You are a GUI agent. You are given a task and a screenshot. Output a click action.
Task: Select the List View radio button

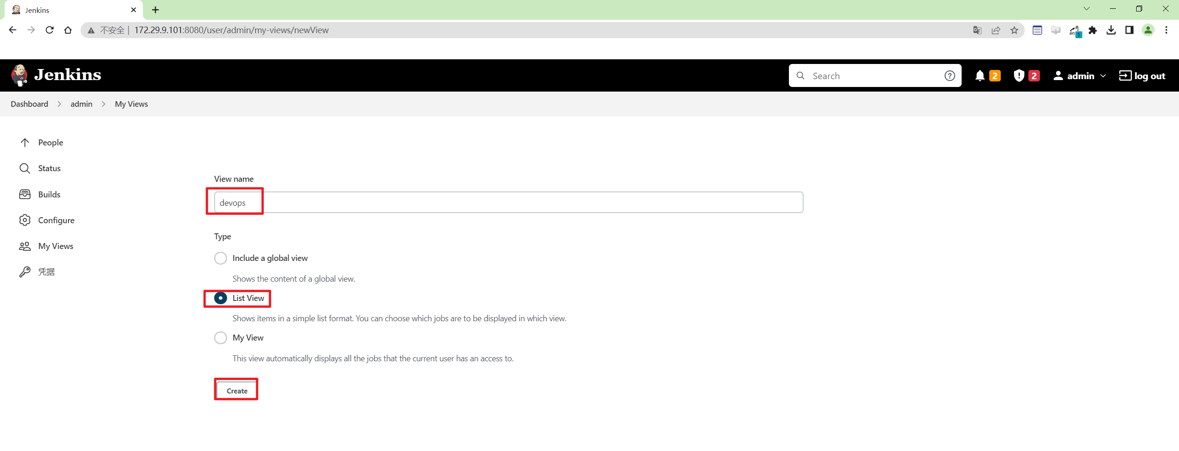click(221, 298)
